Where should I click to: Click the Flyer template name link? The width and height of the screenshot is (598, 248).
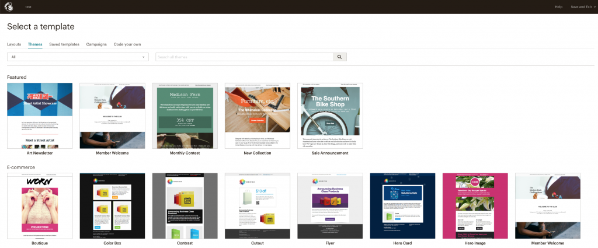tap(330, 243)
